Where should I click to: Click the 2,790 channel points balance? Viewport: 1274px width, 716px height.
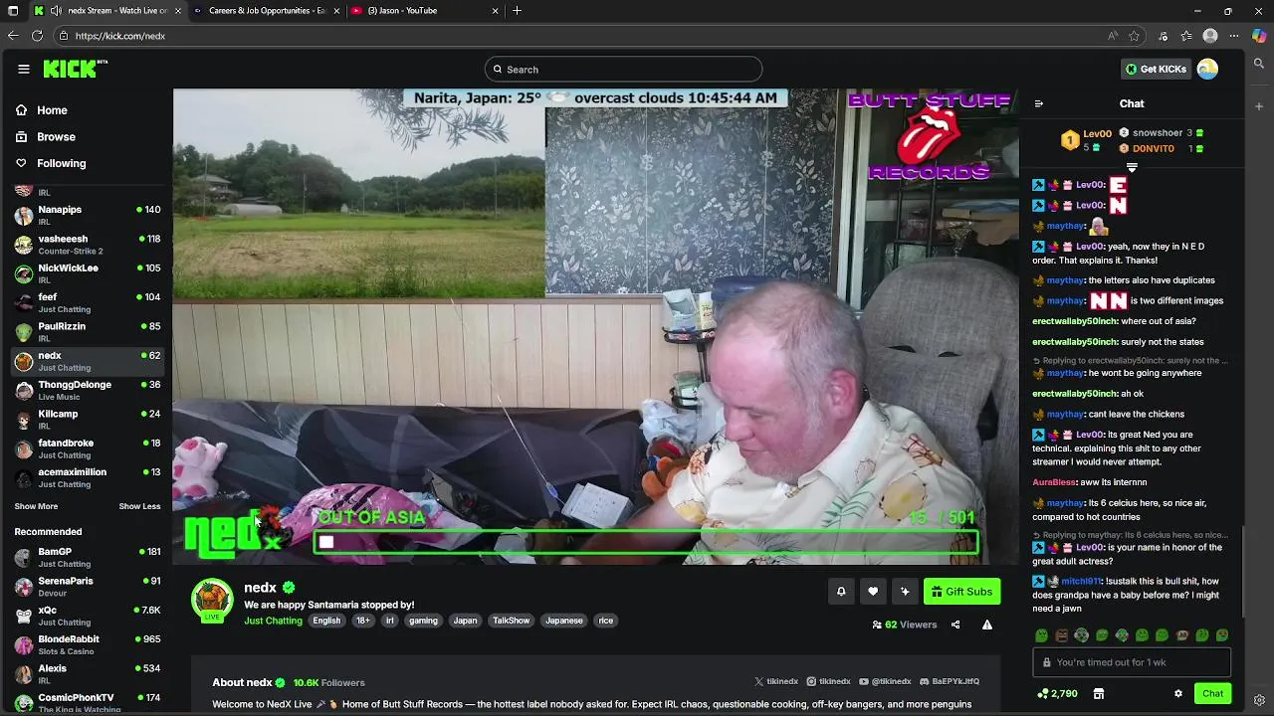click(x=1057, y=694)
